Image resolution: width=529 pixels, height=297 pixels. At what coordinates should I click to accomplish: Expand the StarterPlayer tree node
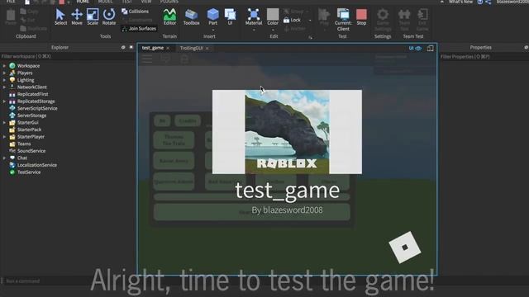(x=4, y=137)
